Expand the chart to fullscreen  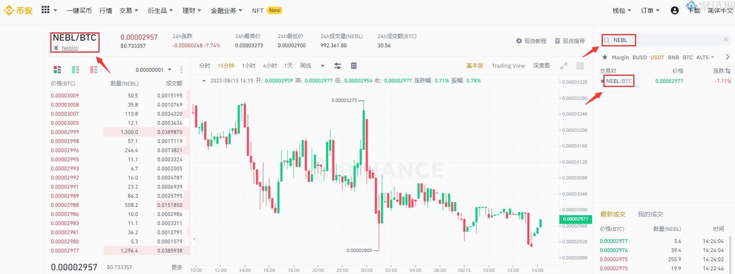click(564, 66)
